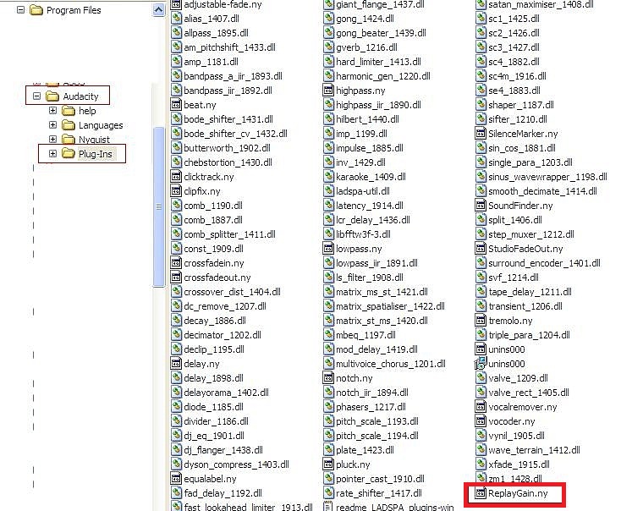The height and width of the screenshot is (511, 632).
Task: Click the readme_LADSPA_plugins-win file icon
Action: [x=329, y=507]
